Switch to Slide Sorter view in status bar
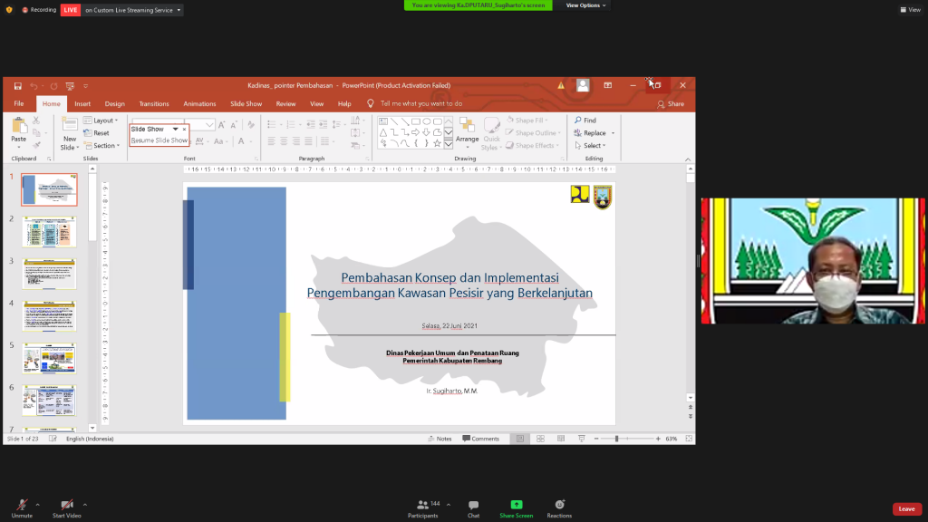The width and height of the screenshot is (928, 522). click(540, 439)
